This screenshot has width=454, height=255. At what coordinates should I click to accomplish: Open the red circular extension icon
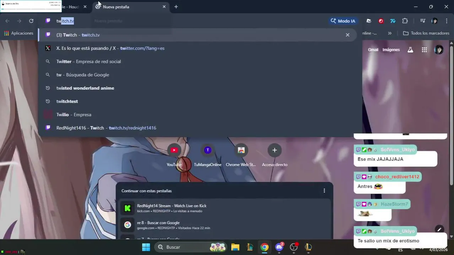click(381, 21)
